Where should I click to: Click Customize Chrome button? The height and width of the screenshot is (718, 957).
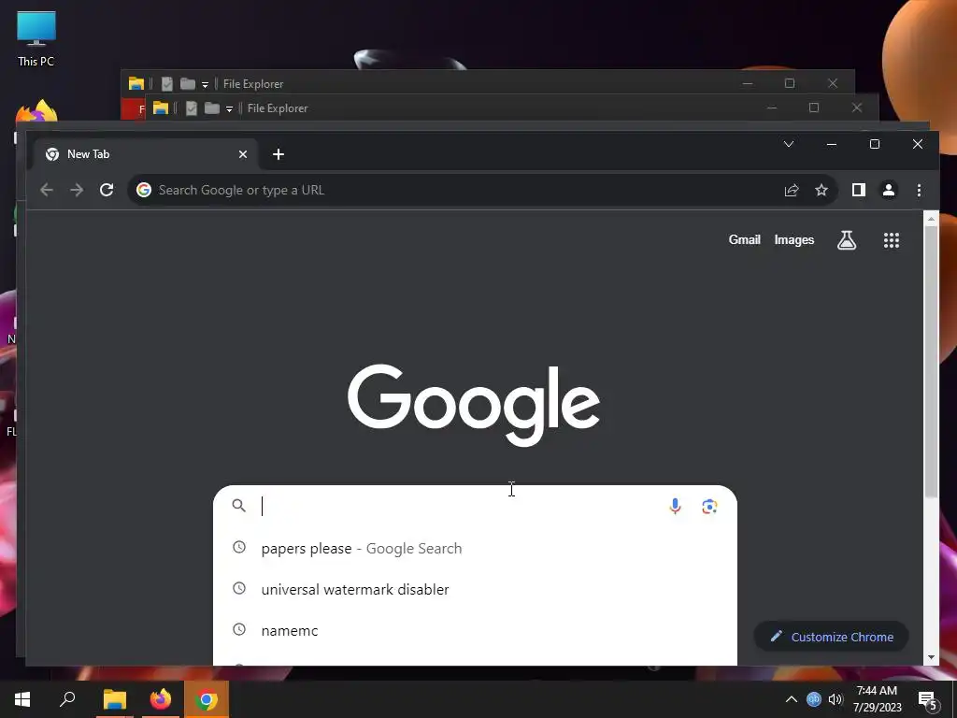[x=831, y=637]
